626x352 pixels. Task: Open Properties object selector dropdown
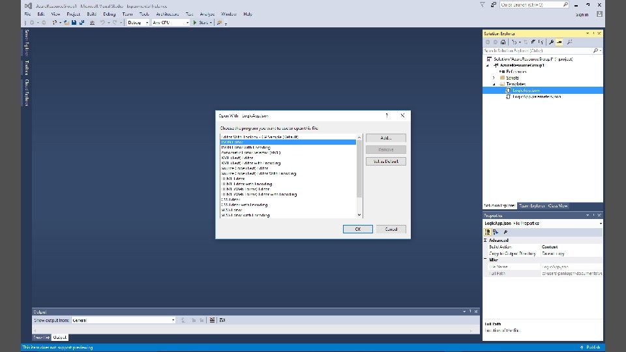click(601, 224)
